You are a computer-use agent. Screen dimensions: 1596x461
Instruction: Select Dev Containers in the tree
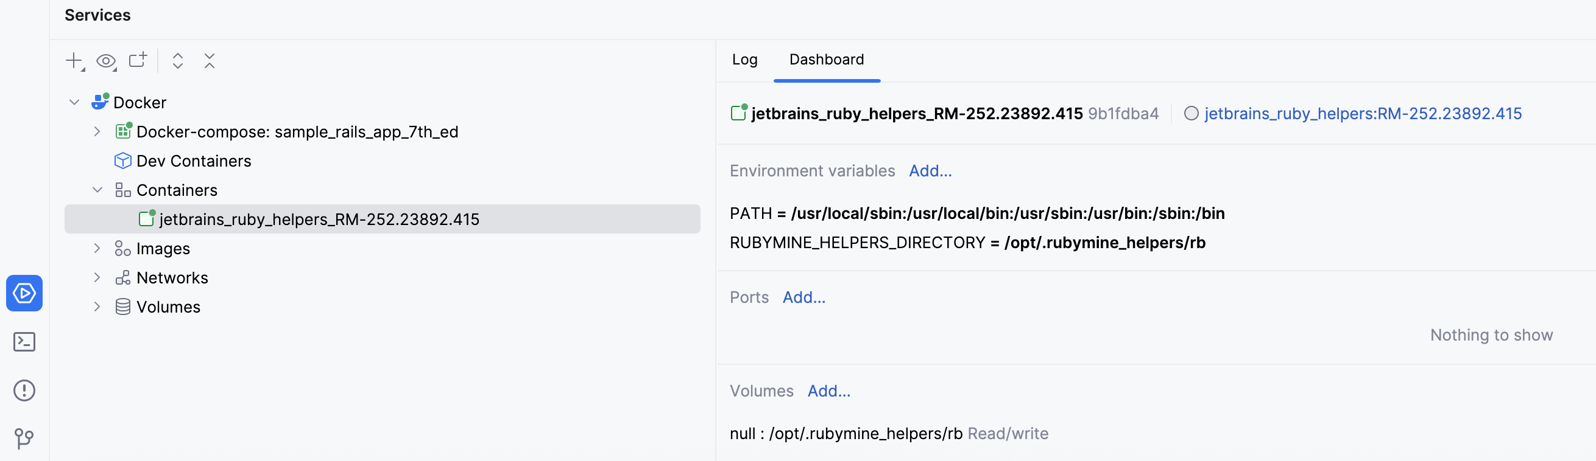[193, 161]
